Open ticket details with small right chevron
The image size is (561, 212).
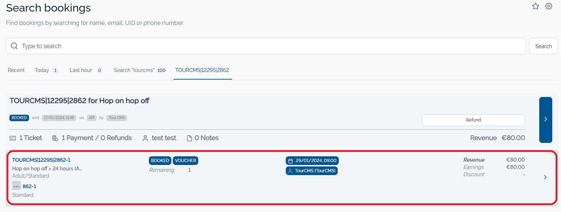[x=545, y=177]
